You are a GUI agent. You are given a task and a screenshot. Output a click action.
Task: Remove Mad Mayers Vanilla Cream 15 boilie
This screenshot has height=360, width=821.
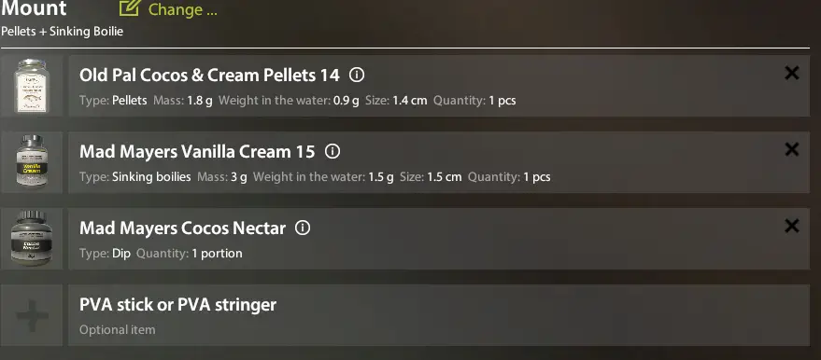(x=792, y=149)
